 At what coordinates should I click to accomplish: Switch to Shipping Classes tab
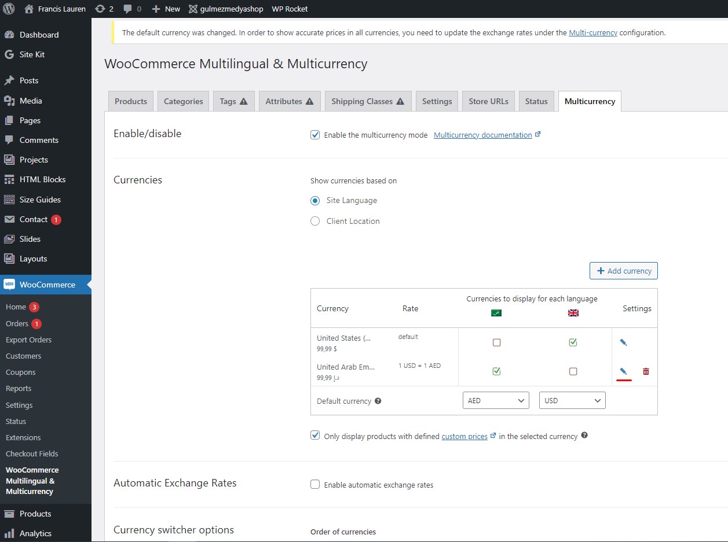pyautogui.click(x=368, y=101)
